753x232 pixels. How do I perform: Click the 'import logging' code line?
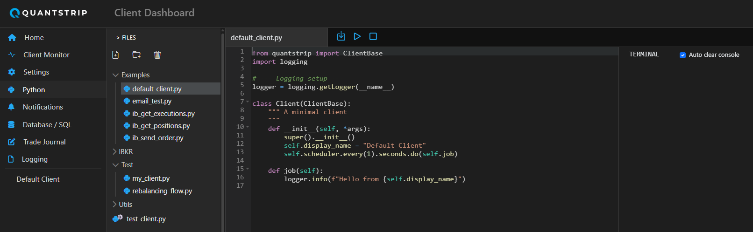tap(280, 61)
